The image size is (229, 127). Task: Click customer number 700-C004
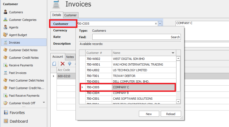[x=93, y=93]
